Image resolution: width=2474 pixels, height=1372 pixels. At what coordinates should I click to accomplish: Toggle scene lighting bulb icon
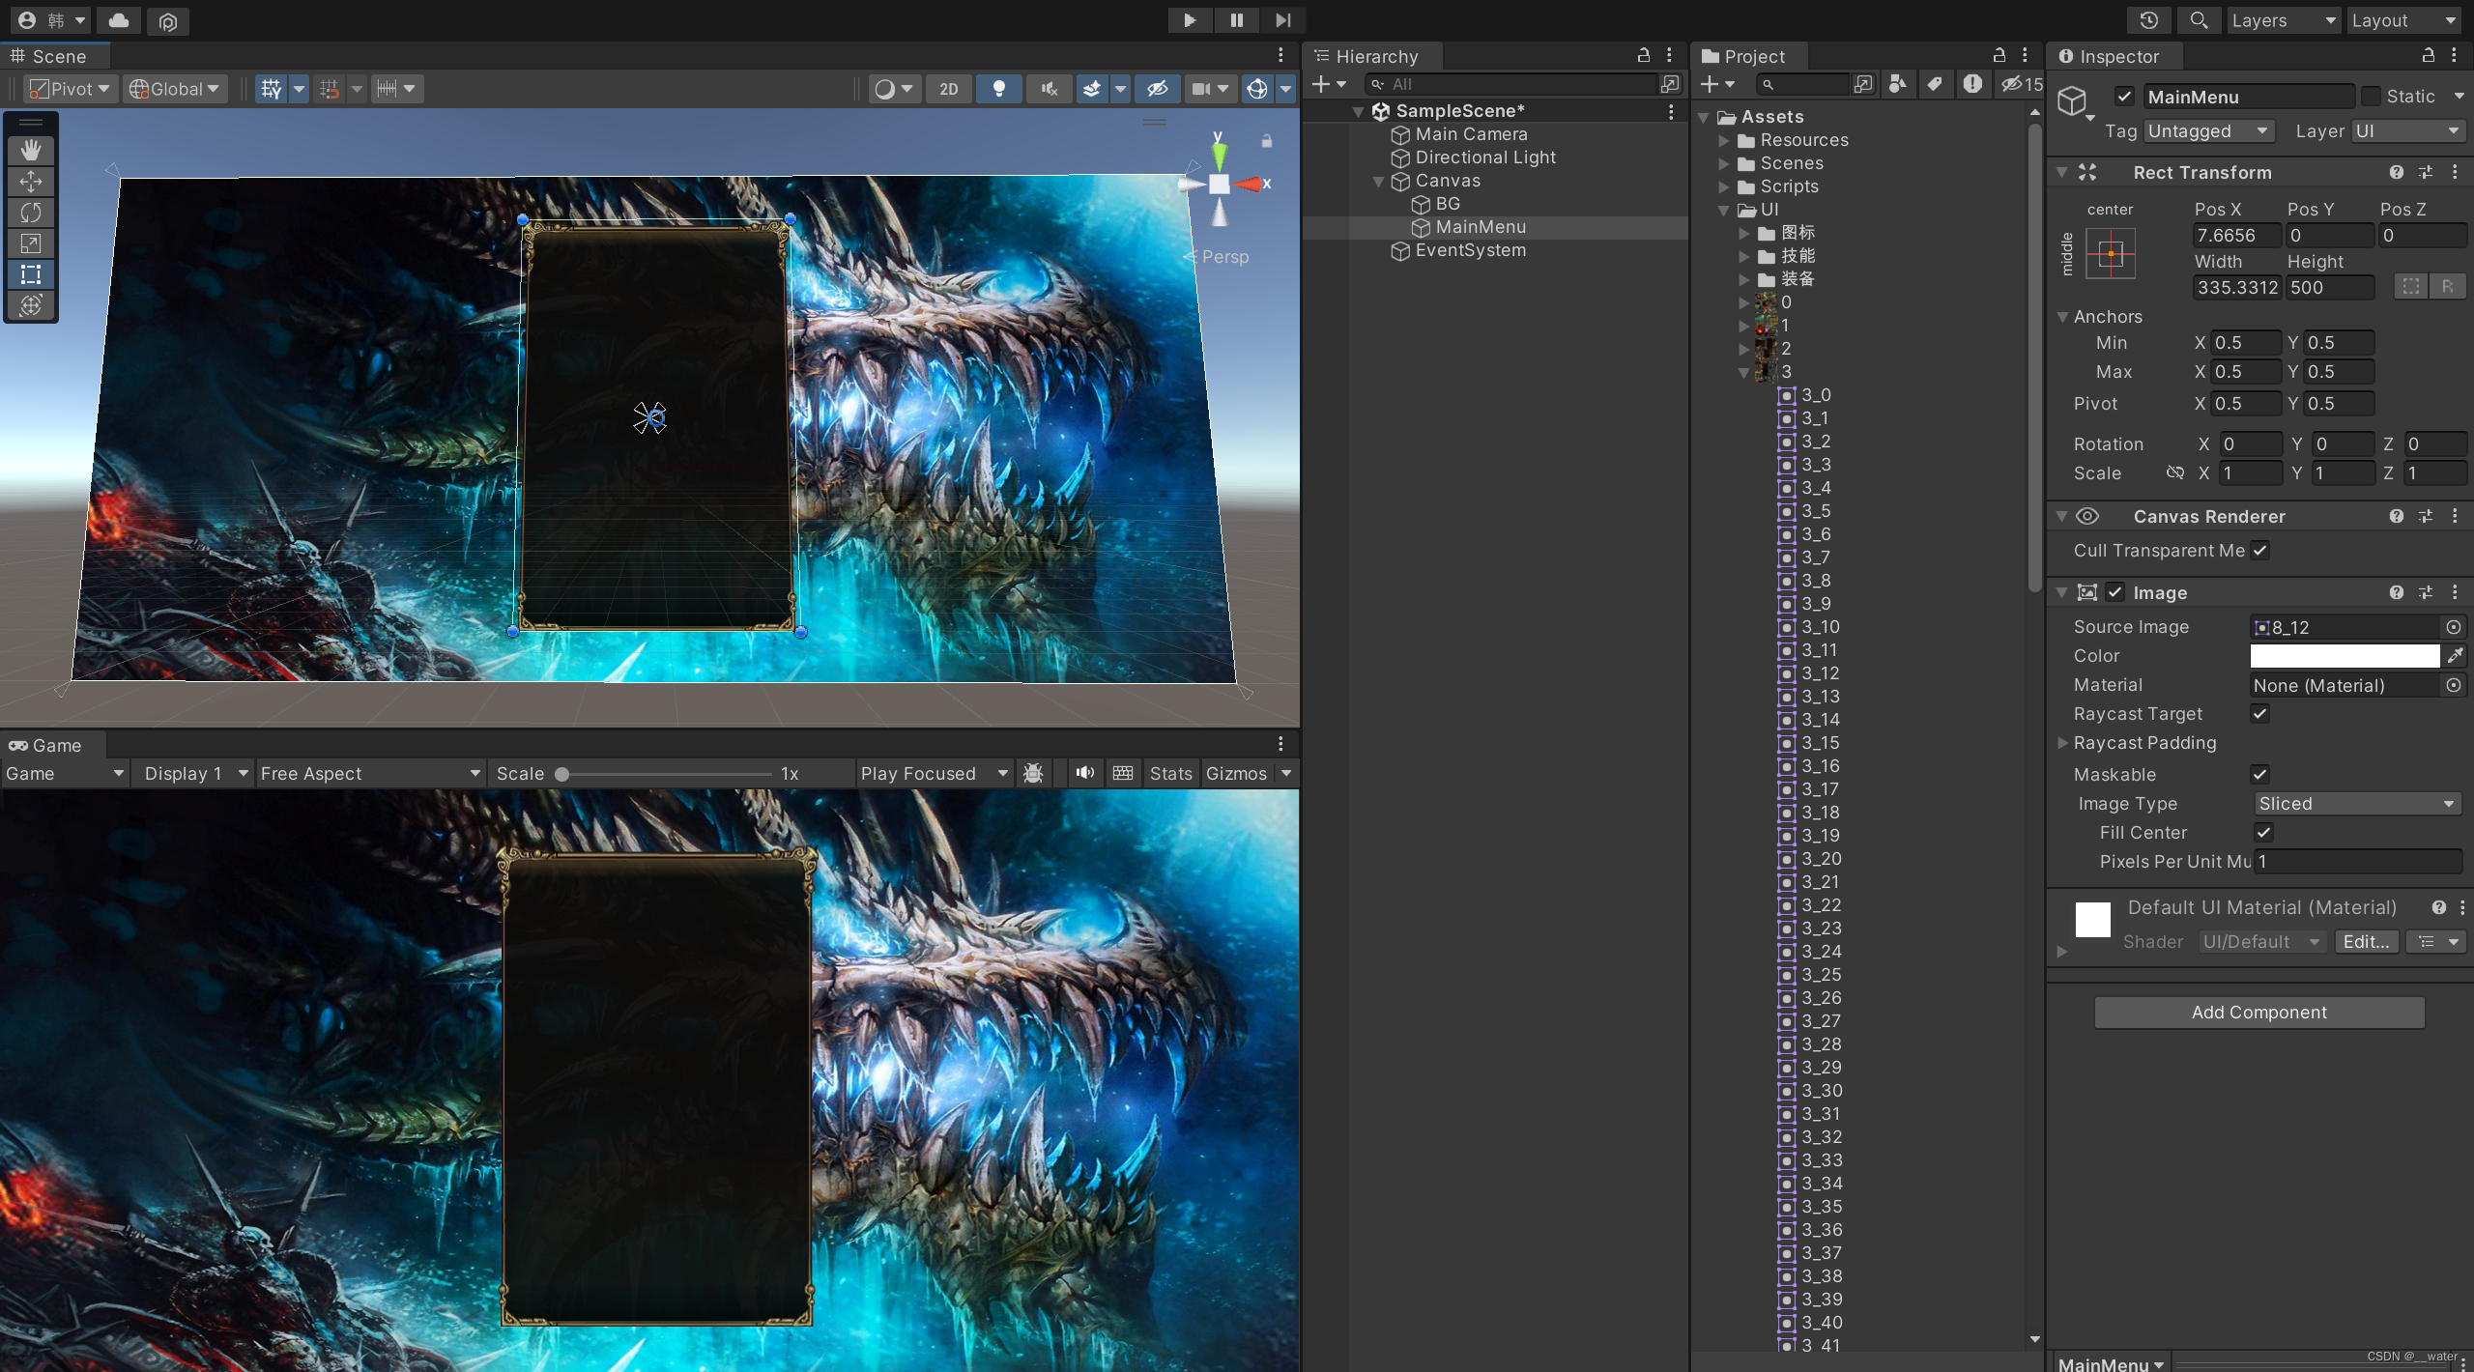999,89
